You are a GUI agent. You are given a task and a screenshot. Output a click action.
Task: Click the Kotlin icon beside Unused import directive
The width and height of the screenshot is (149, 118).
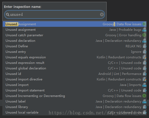tap(144, 79)
